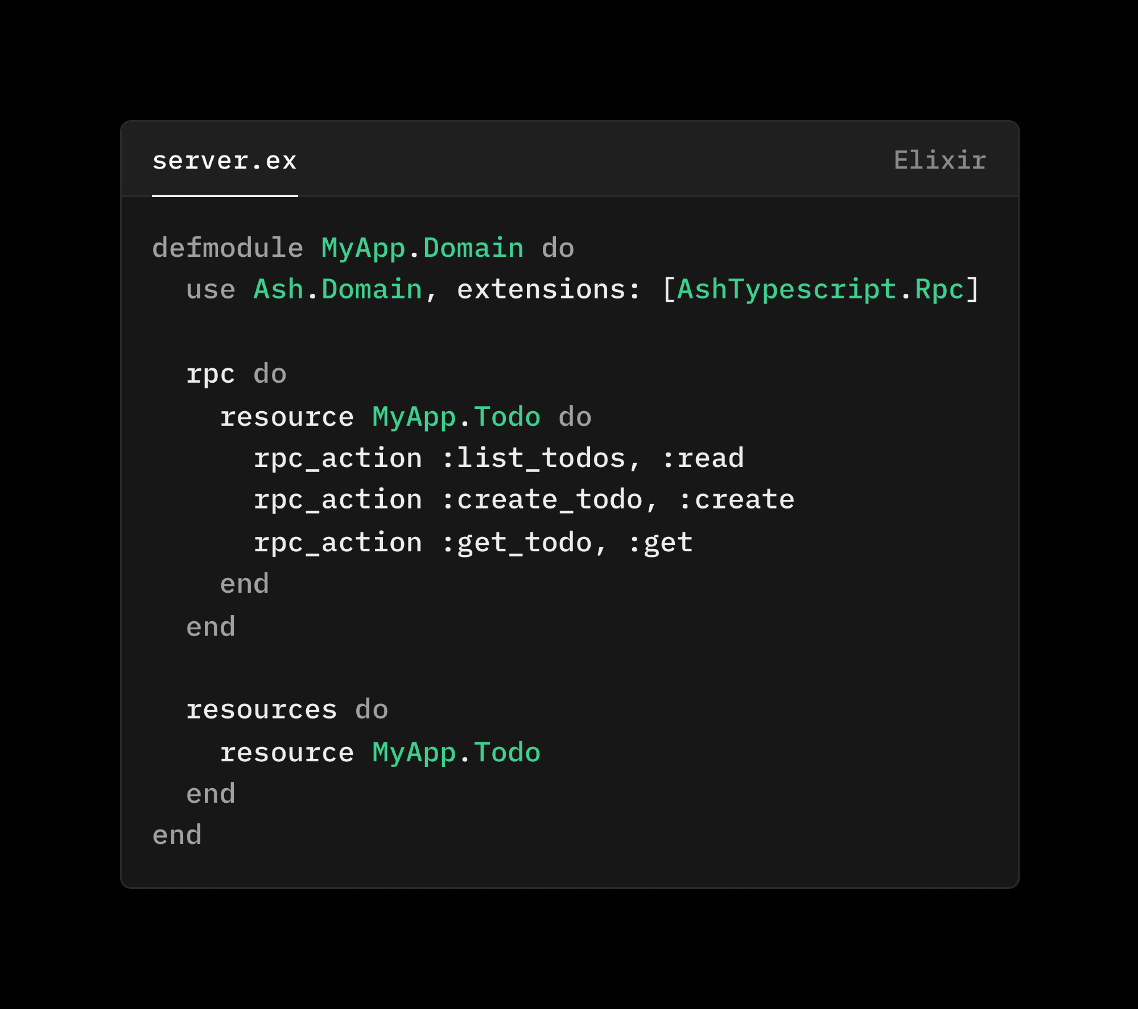Click the :read action atom
This screenshot has width=1138, height=1009.
703,458
